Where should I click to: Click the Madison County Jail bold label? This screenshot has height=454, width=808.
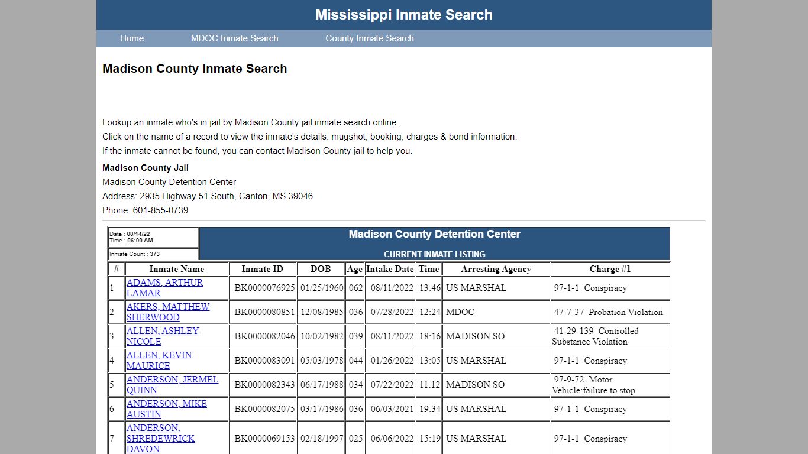click(146, 168)
